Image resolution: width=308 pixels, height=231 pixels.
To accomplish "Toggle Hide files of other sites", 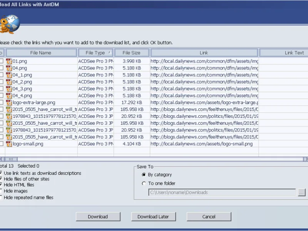I will 1,179.
